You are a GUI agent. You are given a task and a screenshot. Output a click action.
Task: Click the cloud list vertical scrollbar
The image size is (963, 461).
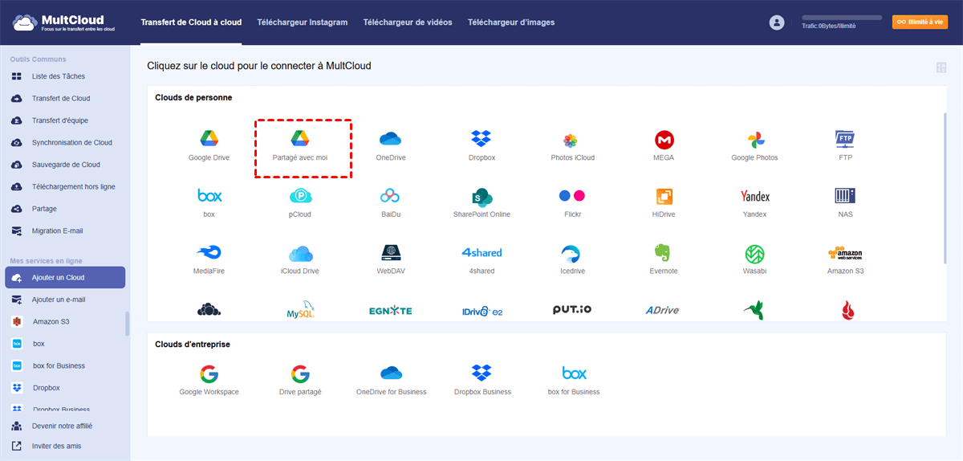point(944,186)
